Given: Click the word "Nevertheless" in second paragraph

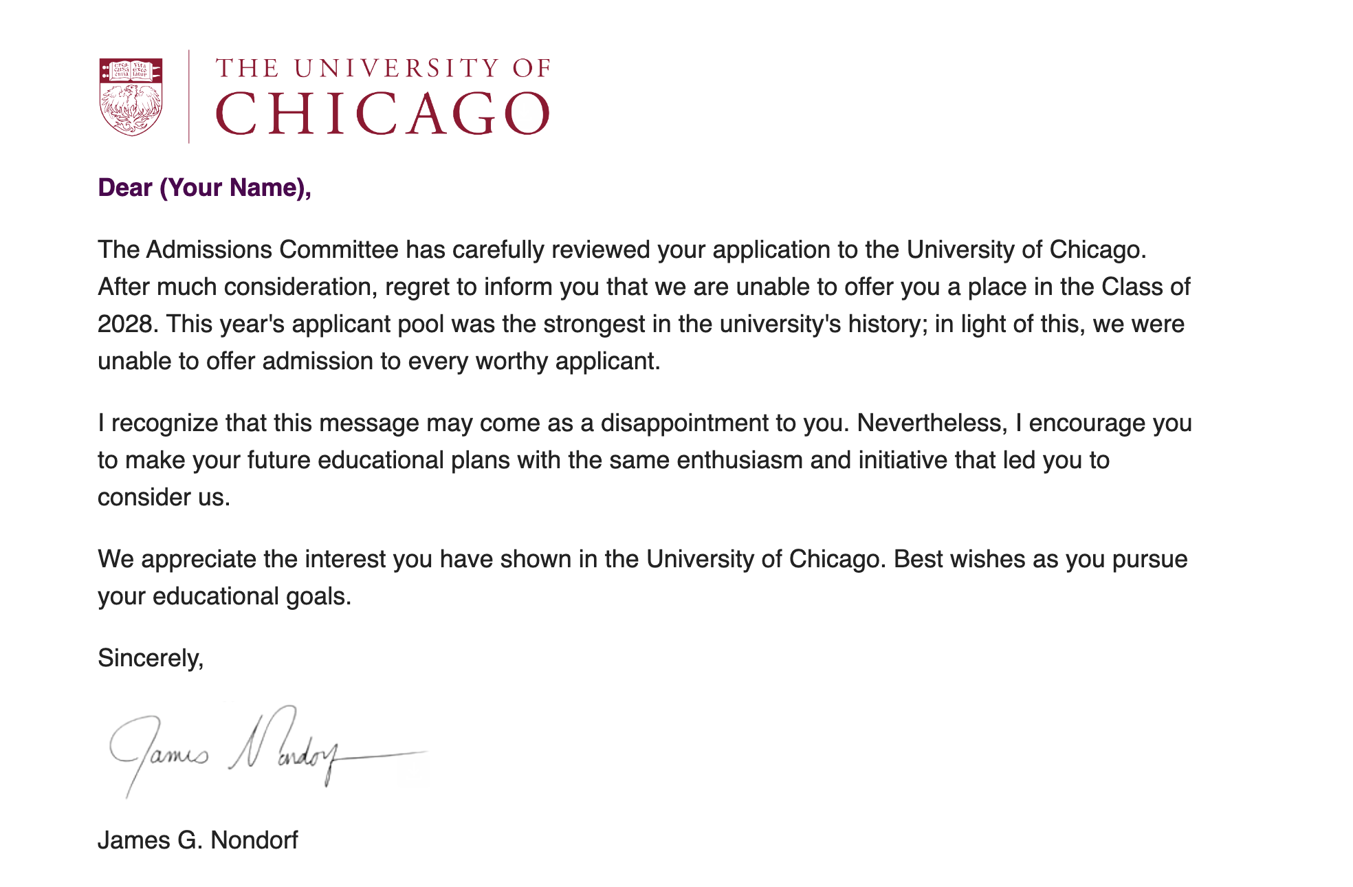Looking at the screenshot, I should (931, 423).
